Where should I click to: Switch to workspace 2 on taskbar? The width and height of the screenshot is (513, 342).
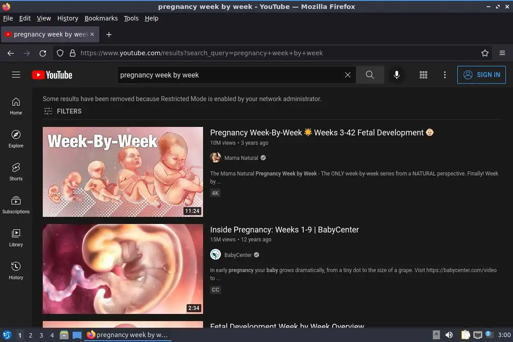pyautogui.click(x=30, y=335)
